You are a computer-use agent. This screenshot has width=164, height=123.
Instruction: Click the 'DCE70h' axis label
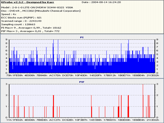coord(68,75)
